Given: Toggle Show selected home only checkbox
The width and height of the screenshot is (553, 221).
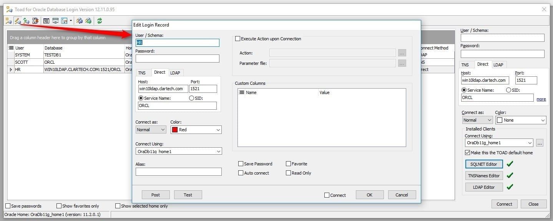Looking at the screenshot, I should point(118,206).
